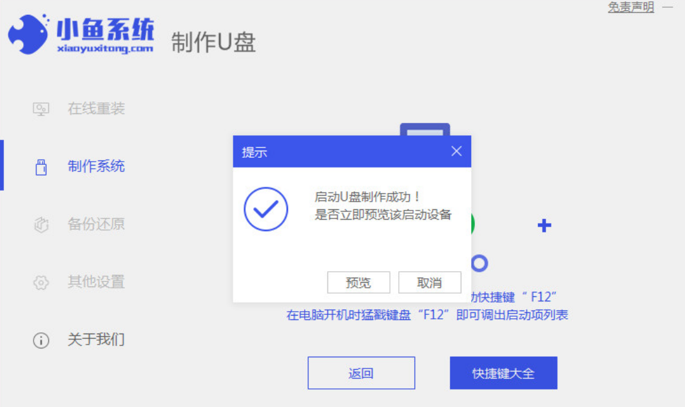Image resolution: width=685 pixels, height=407 pixels.
Task: Click the Xiaoyu fish logo icon
Action: (28, 34)
